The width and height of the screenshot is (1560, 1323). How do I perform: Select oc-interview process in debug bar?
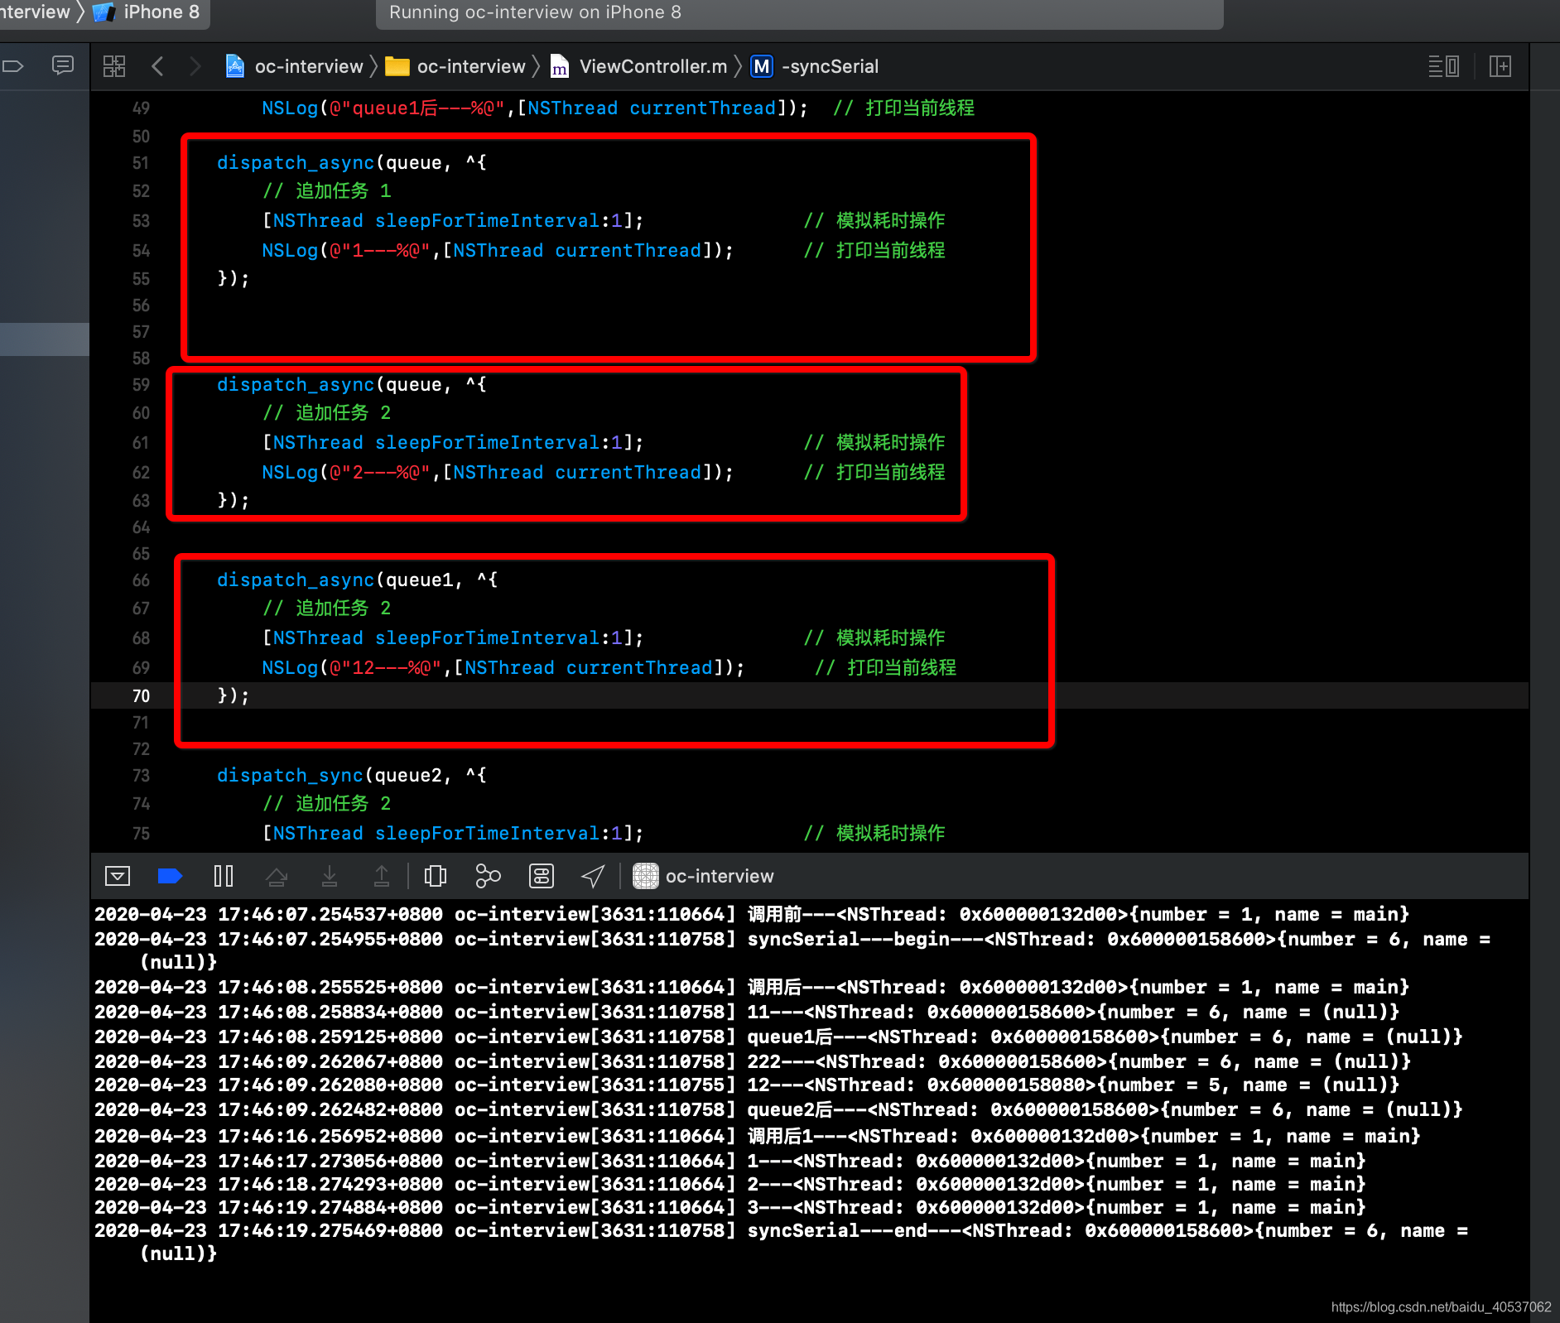704,876
